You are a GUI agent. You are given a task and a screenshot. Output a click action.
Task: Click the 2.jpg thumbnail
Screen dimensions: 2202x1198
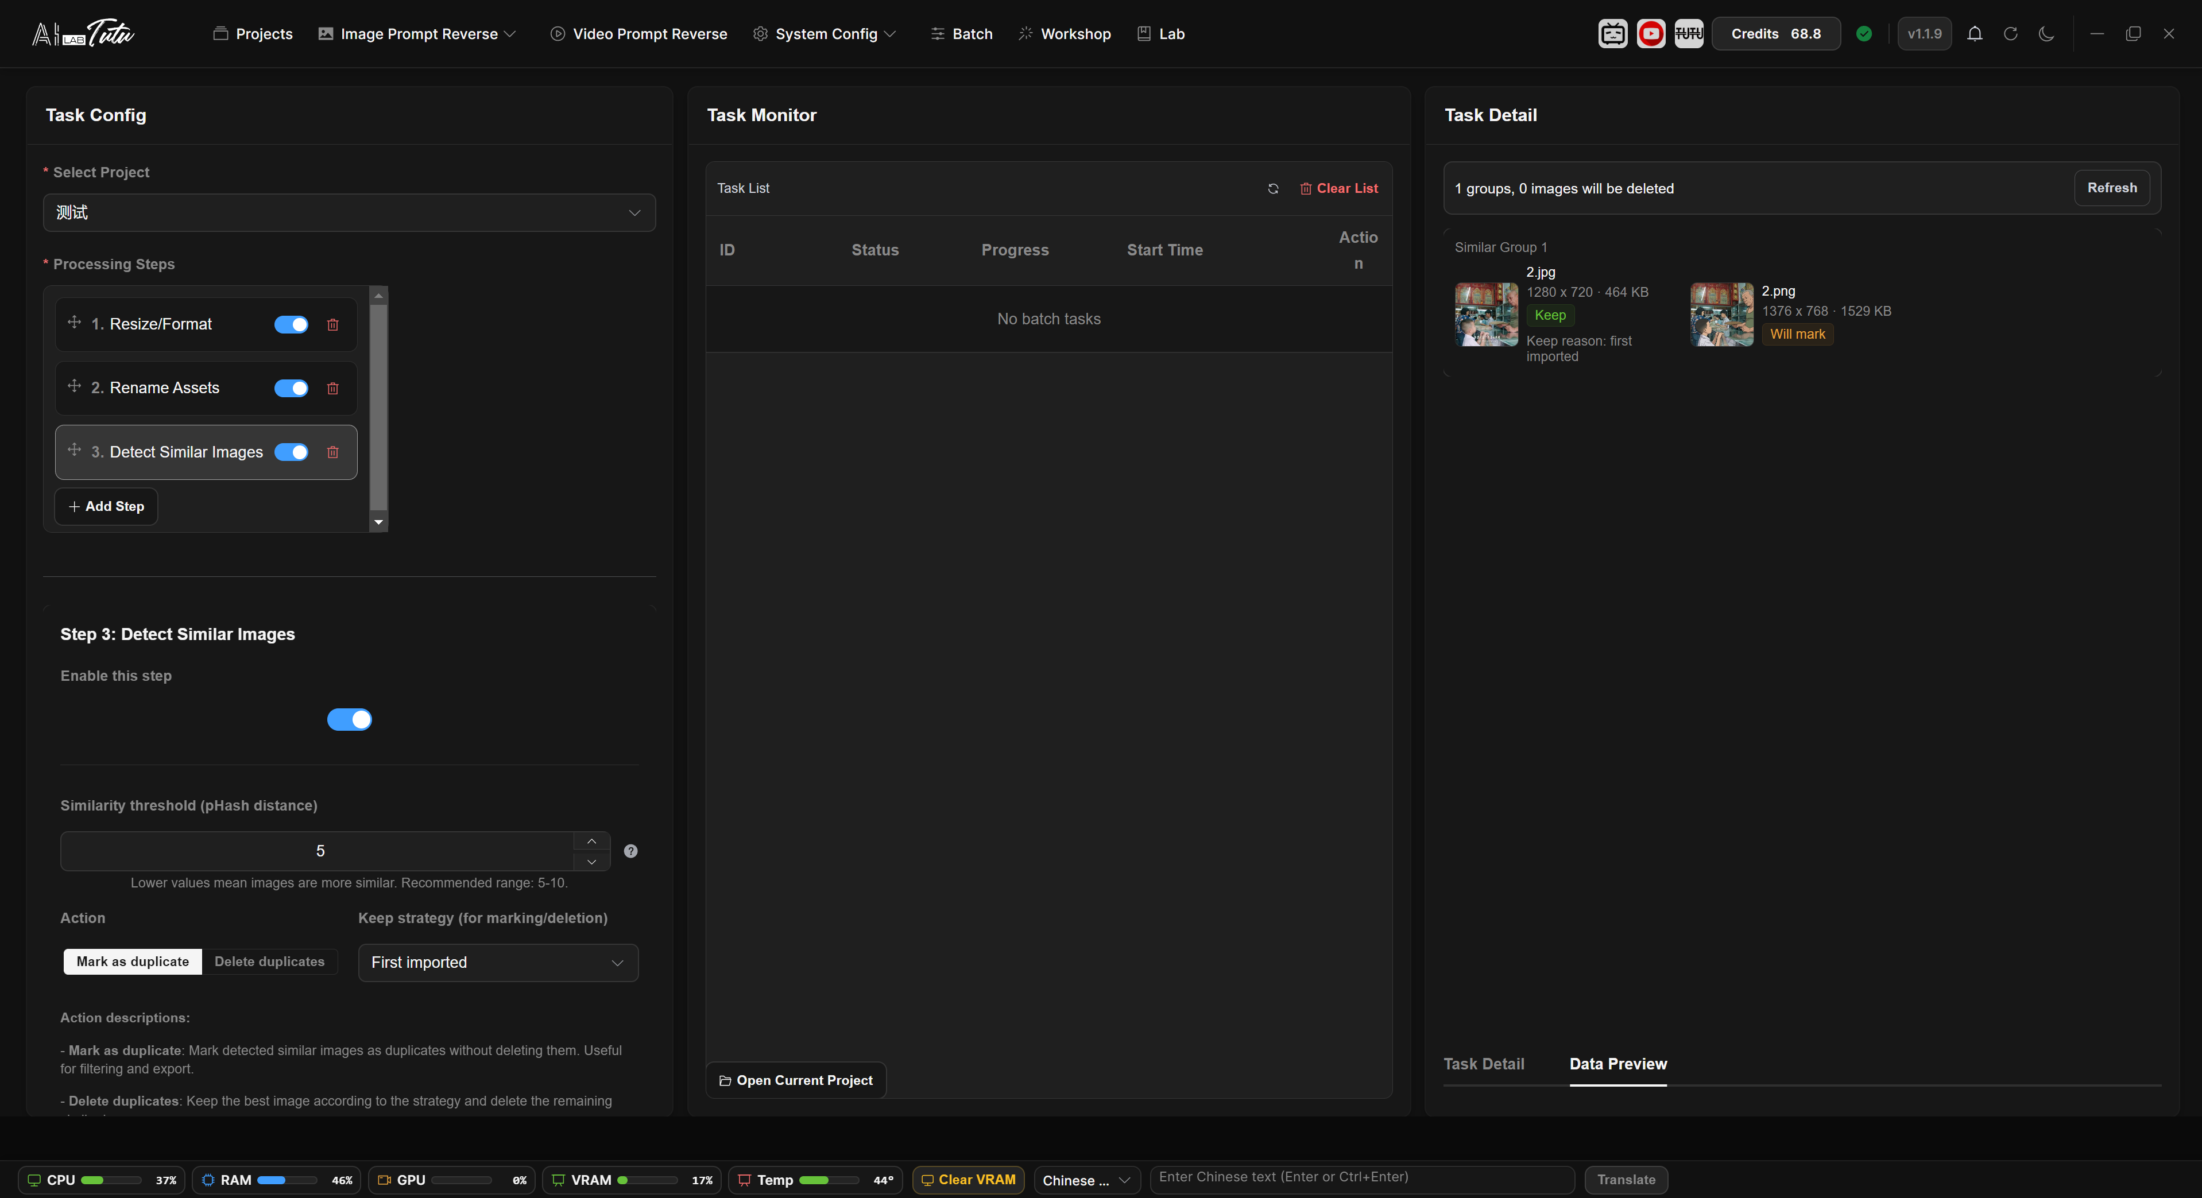(x=1487, y=315)
